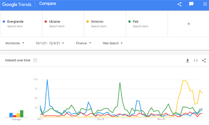Screen dimensions: 209x125
Task: Expand the Worldwide region dropdown
Action: coord(15,43)
